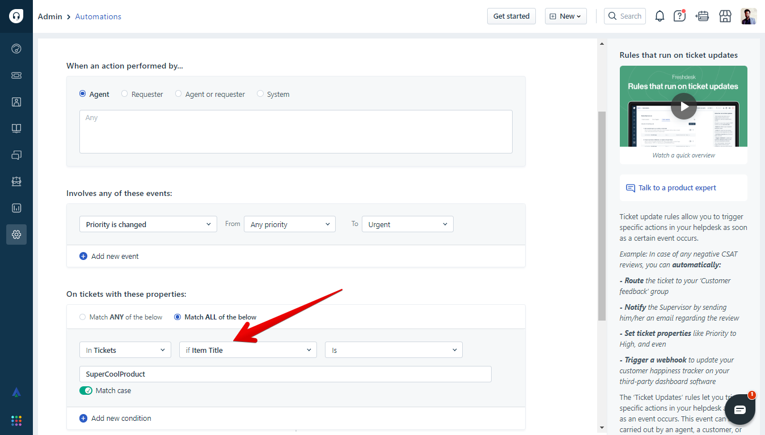Open the if Item Title dropdown
The height and width of the screenshot is (435, 765).
tap(248, 350)
